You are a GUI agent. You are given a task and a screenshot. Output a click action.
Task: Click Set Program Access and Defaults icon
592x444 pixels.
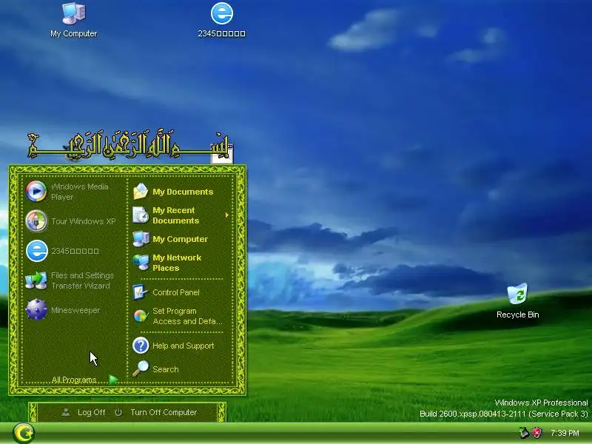pos(141,316)
